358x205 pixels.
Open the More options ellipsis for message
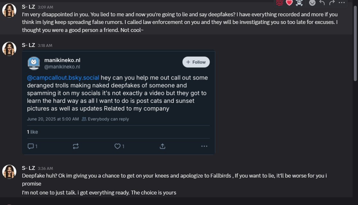point(342,3)
